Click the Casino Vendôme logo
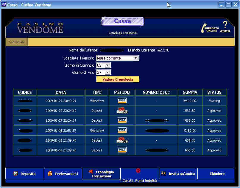The height and width of the screenshot is (188, 240). pos(40,28)
